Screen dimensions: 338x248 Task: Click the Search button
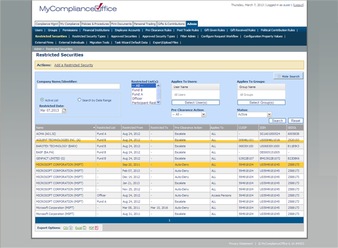pos(277,121)
